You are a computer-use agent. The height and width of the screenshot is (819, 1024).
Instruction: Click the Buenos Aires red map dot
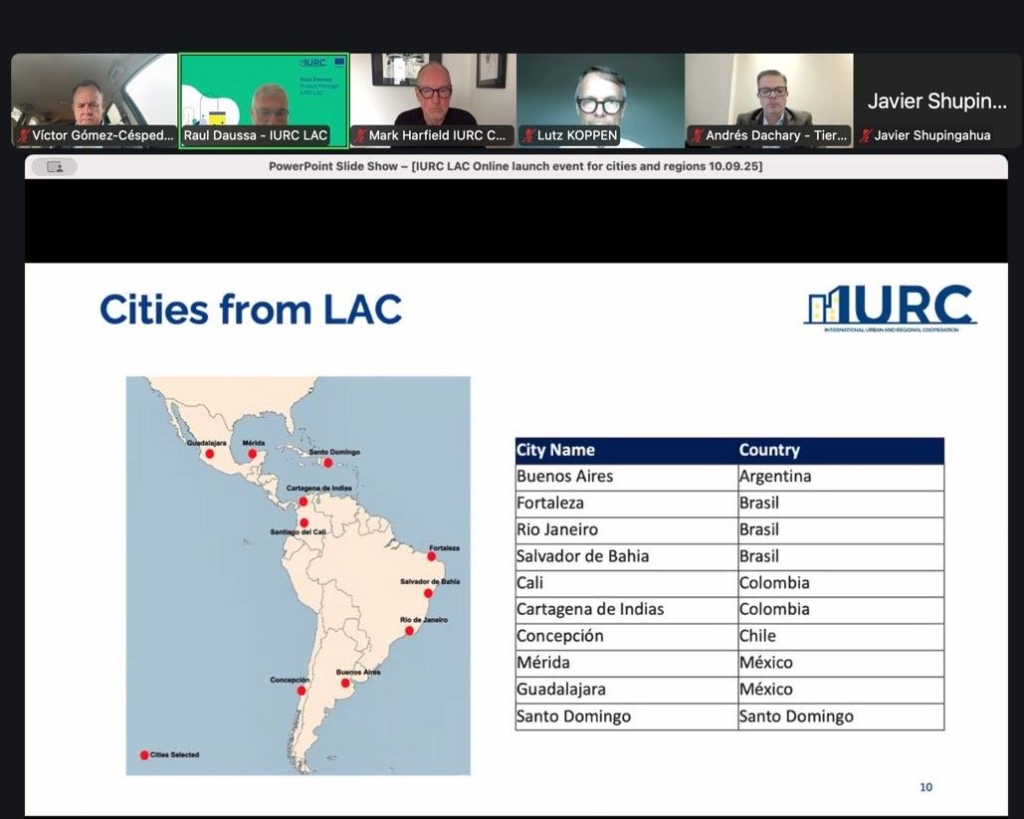(345, 683)
